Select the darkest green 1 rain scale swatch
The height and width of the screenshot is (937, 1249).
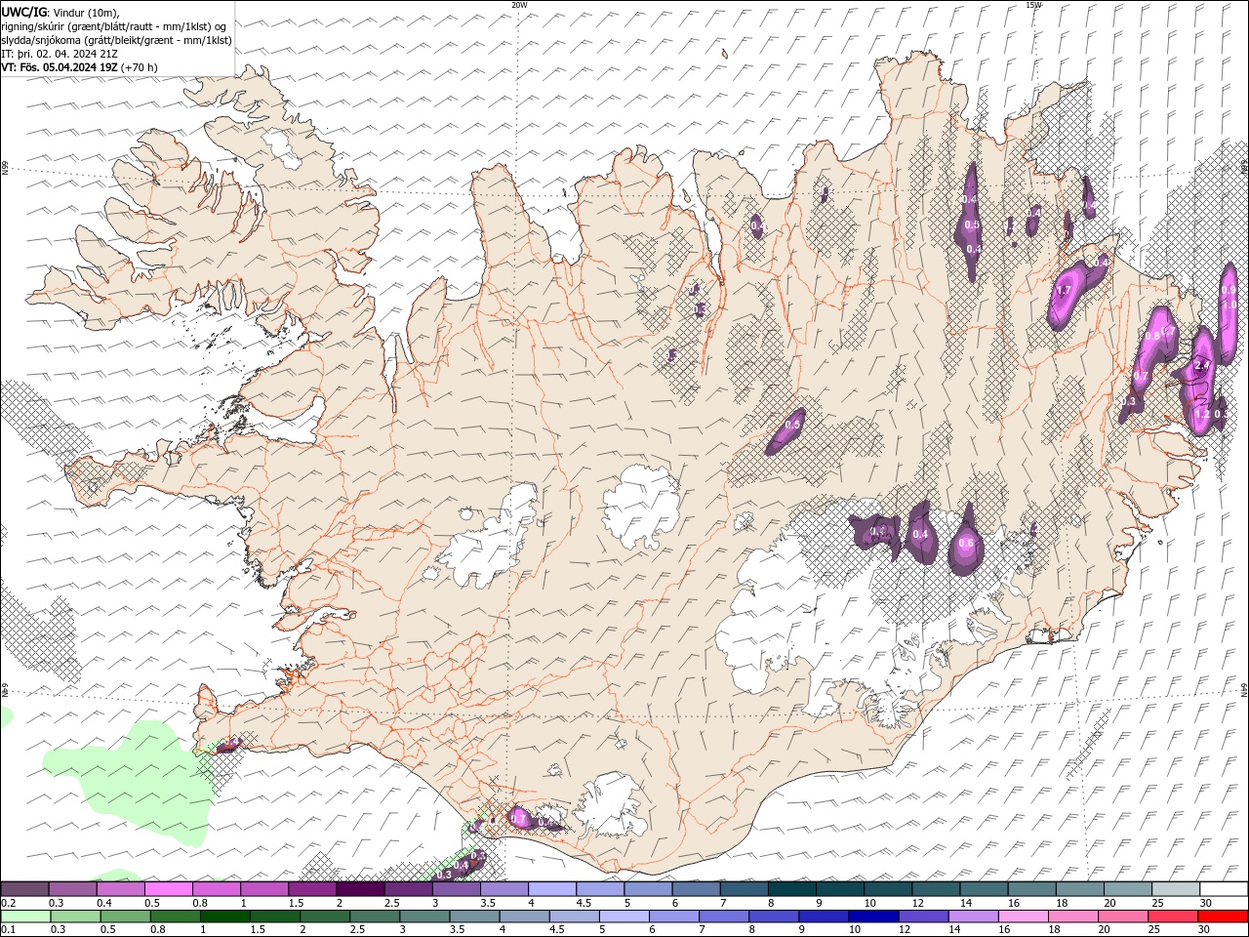(225, 916)
